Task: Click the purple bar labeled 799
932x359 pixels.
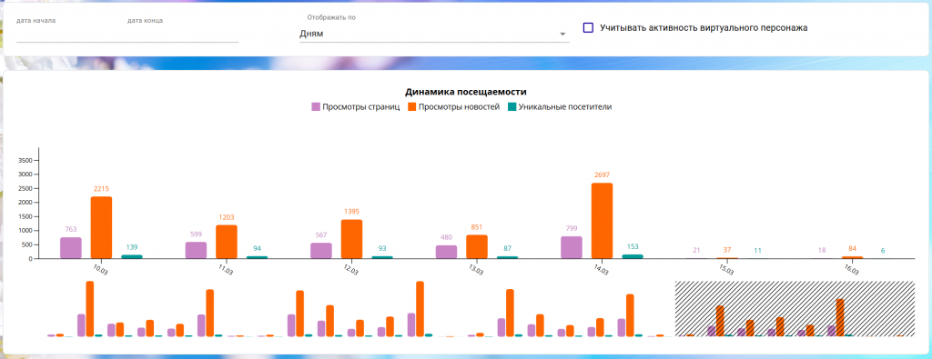Action: pyautogui.click(x=572, y=247)
